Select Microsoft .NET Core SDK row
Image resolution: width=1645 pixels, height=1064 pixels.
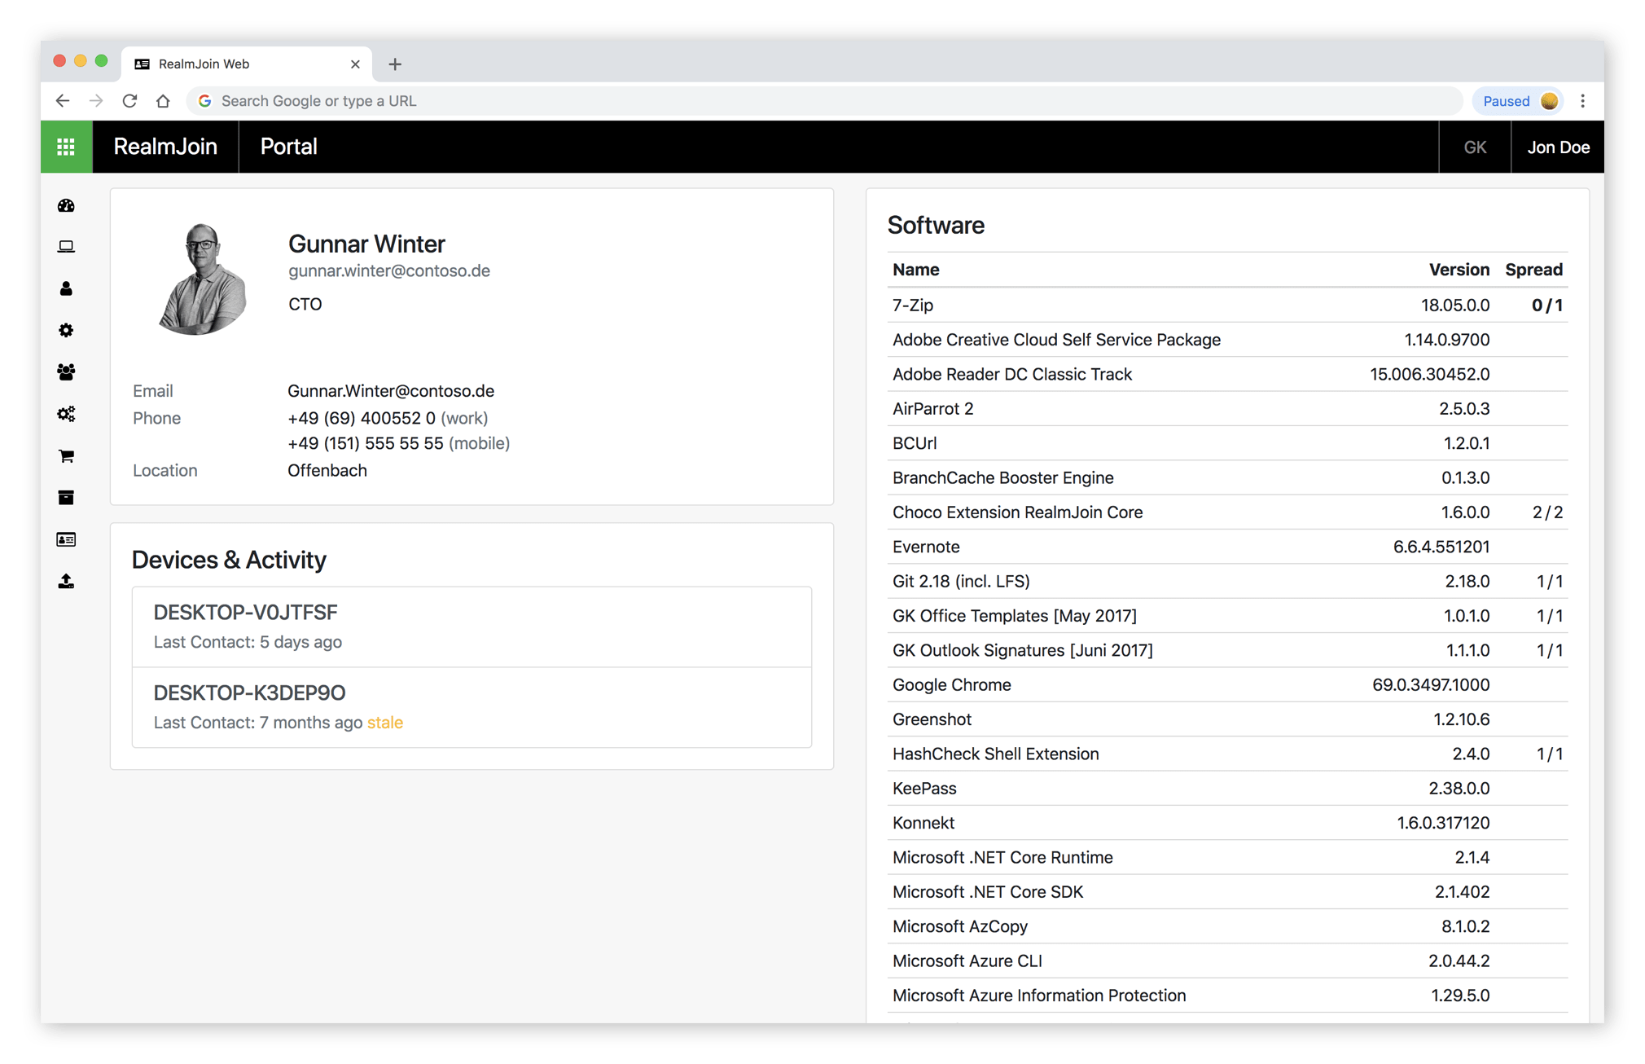coord(1227,891)
